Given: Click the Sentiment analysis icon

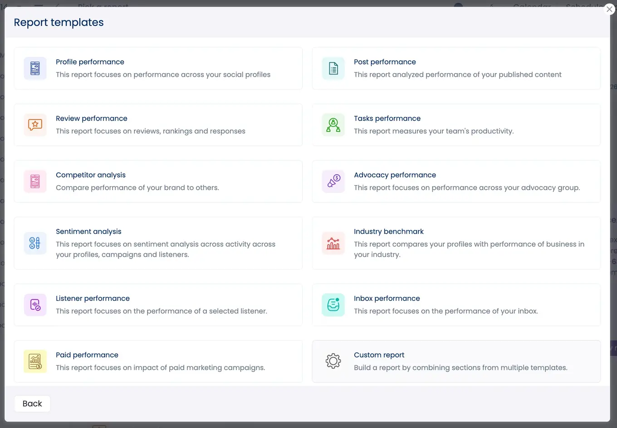Looking at the screenshot, I should (35, 243).
